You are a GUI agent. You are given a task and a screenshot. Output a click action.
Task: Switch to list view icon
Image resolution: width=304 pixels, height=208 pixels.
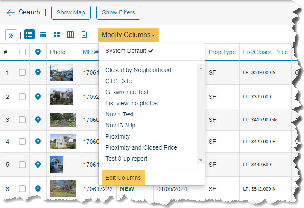[x=29, y=35]
